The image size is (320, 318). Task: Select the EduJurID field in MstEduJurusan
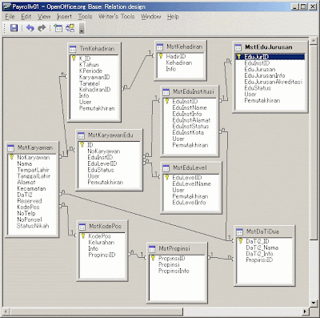pyautogui.click(x=270, y=57)
